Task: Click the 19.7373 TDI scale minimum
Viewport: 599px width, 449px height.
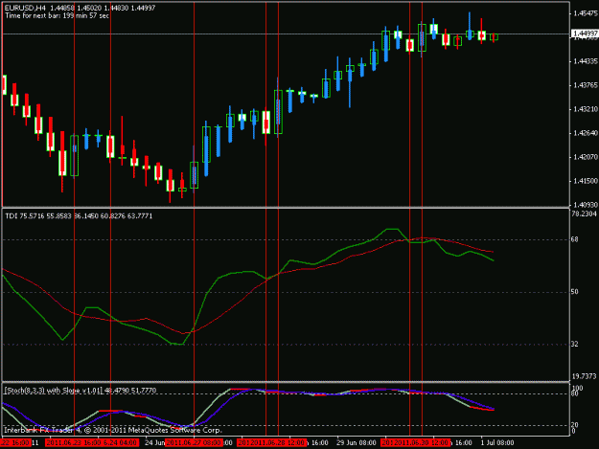Action: click(584, 376)
